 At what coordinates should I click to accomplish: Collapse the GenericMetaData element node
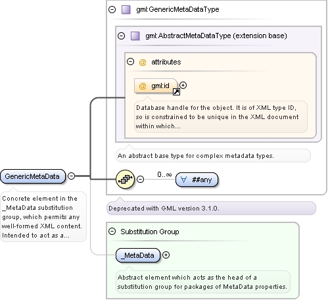click(71, 176)
